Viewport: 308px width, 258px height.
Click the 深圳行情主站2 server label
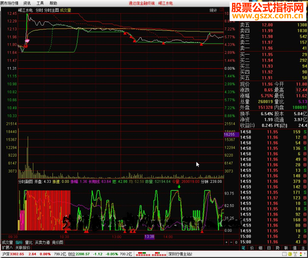180,254
